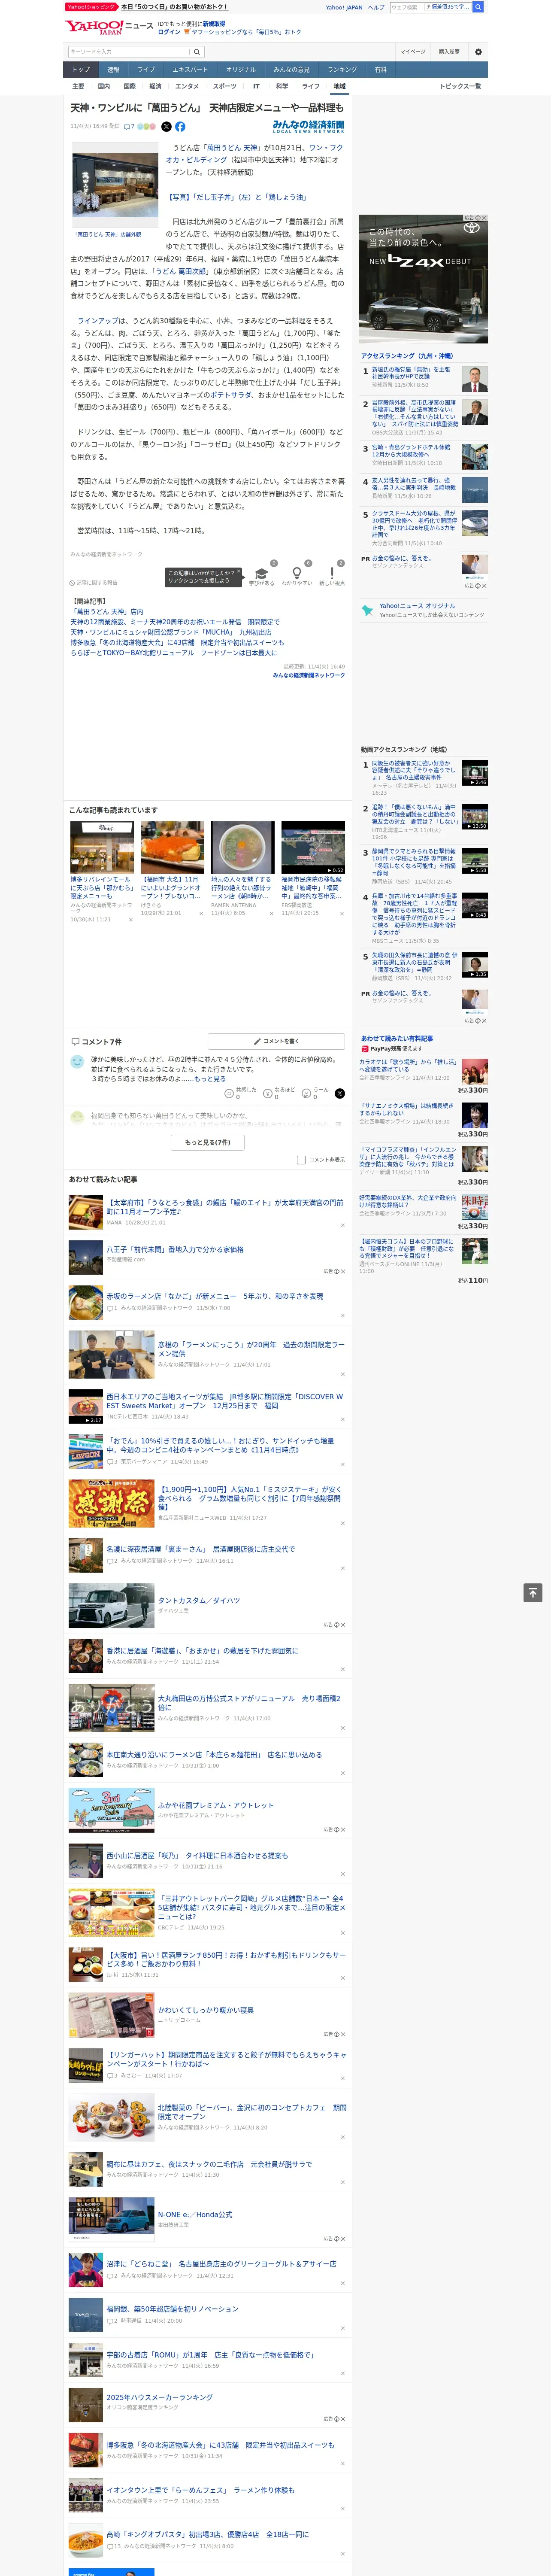Click scroll-to-top arrow button

[533, 1592]
